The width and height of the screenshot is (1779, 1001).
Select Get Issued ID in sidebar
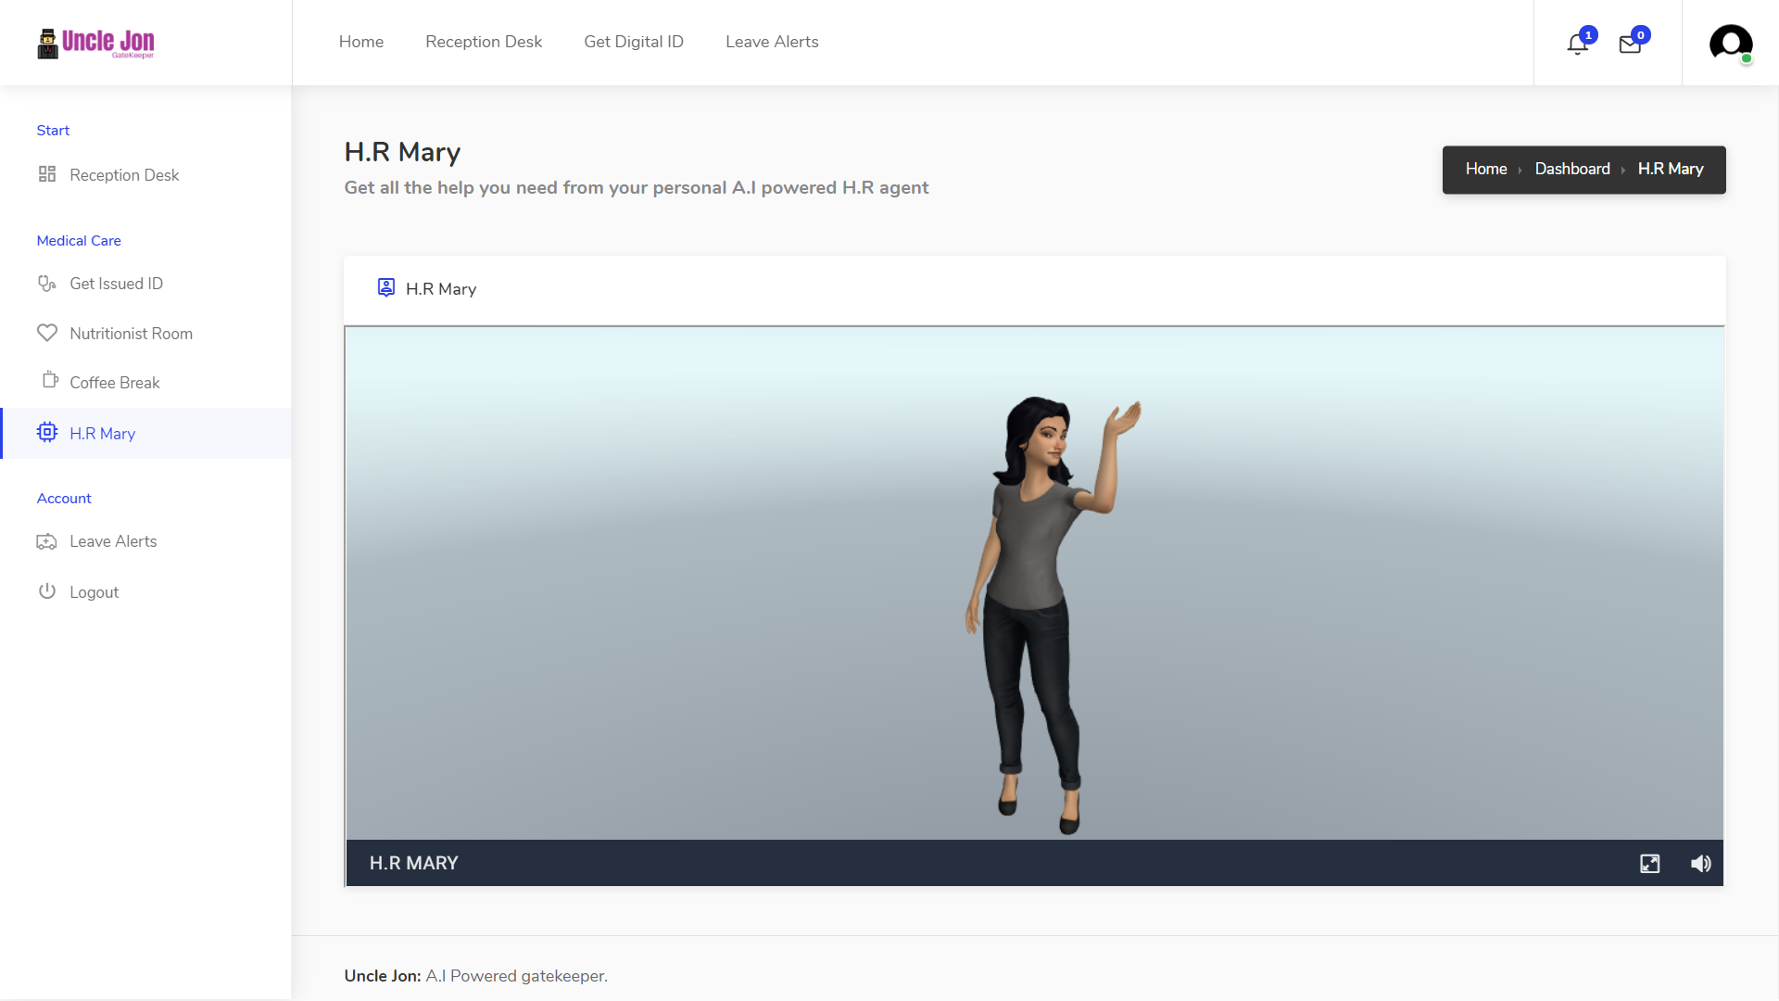pos(116,284)
